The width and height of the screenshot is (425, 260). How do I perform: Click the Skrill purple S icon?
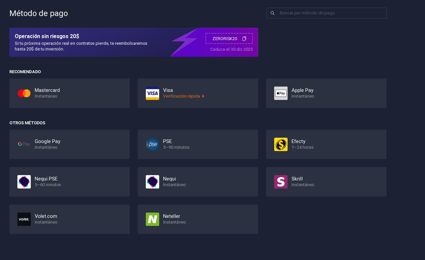[281, 182]
